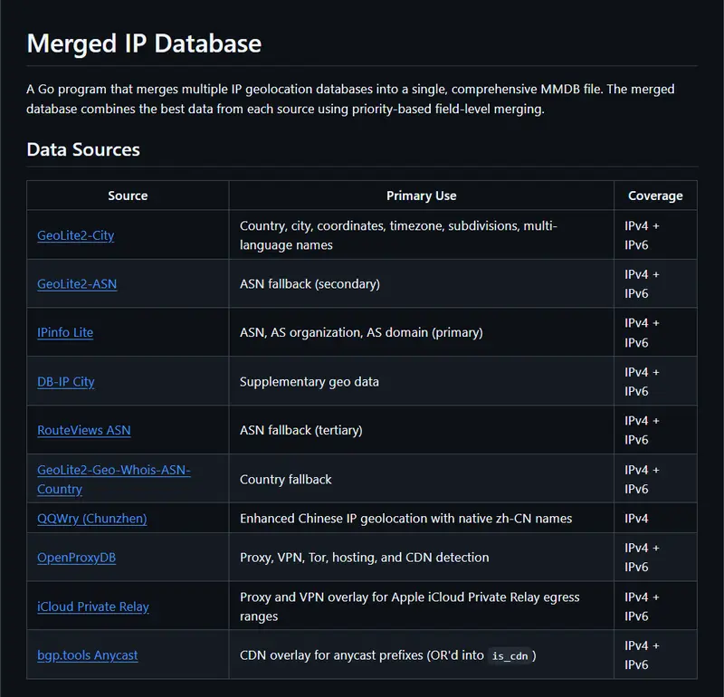The width and height of the screenshot is (724, 697).
Task: Select the lone 'IPv4' coverage cell for QQWry
Action: (x=655, y=519)
